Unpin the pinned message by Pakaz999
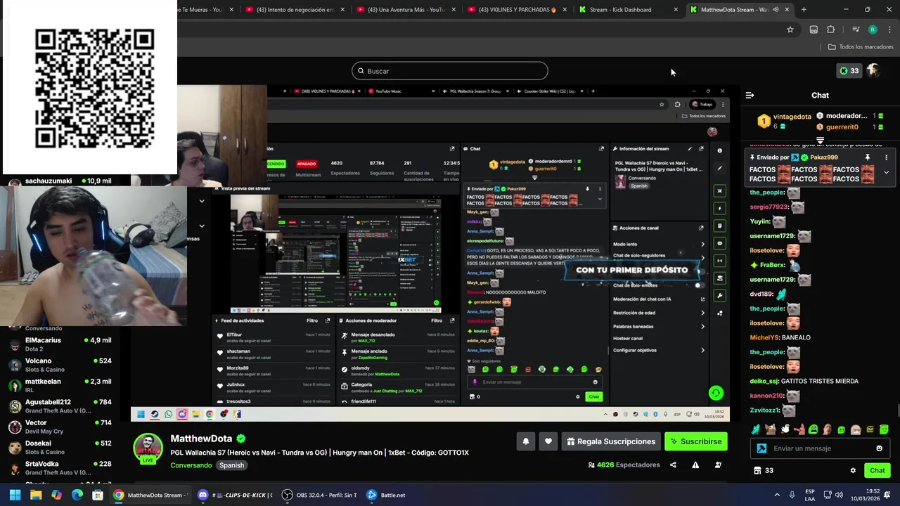 [x=868, y=157]
